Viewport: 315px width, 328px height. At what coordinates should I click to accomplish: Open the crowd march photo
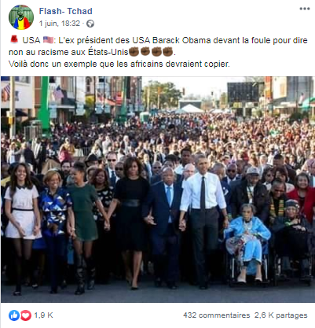[158, 190]
